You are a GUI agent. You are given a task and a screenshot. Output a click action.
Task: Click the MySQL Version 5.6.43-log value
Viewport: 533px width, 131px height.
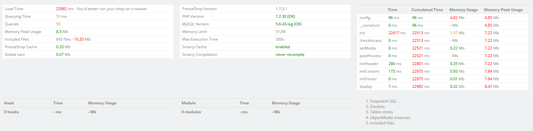coord(288,24)
